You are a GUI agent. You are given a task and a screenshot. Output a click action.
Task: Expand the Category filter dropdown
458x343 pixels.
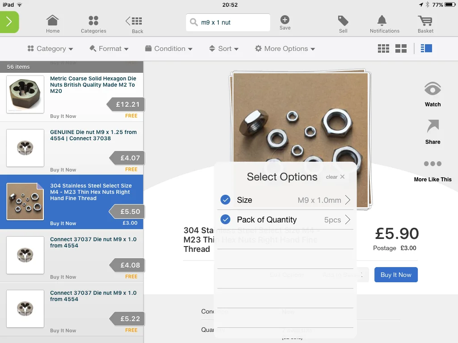tap(50, 49)
